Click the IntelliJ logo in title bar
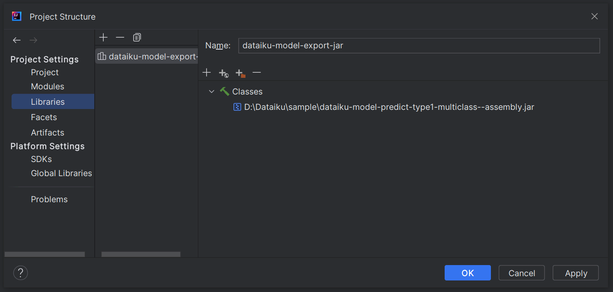Screen dimensions: 613x292 coord(16,16)
